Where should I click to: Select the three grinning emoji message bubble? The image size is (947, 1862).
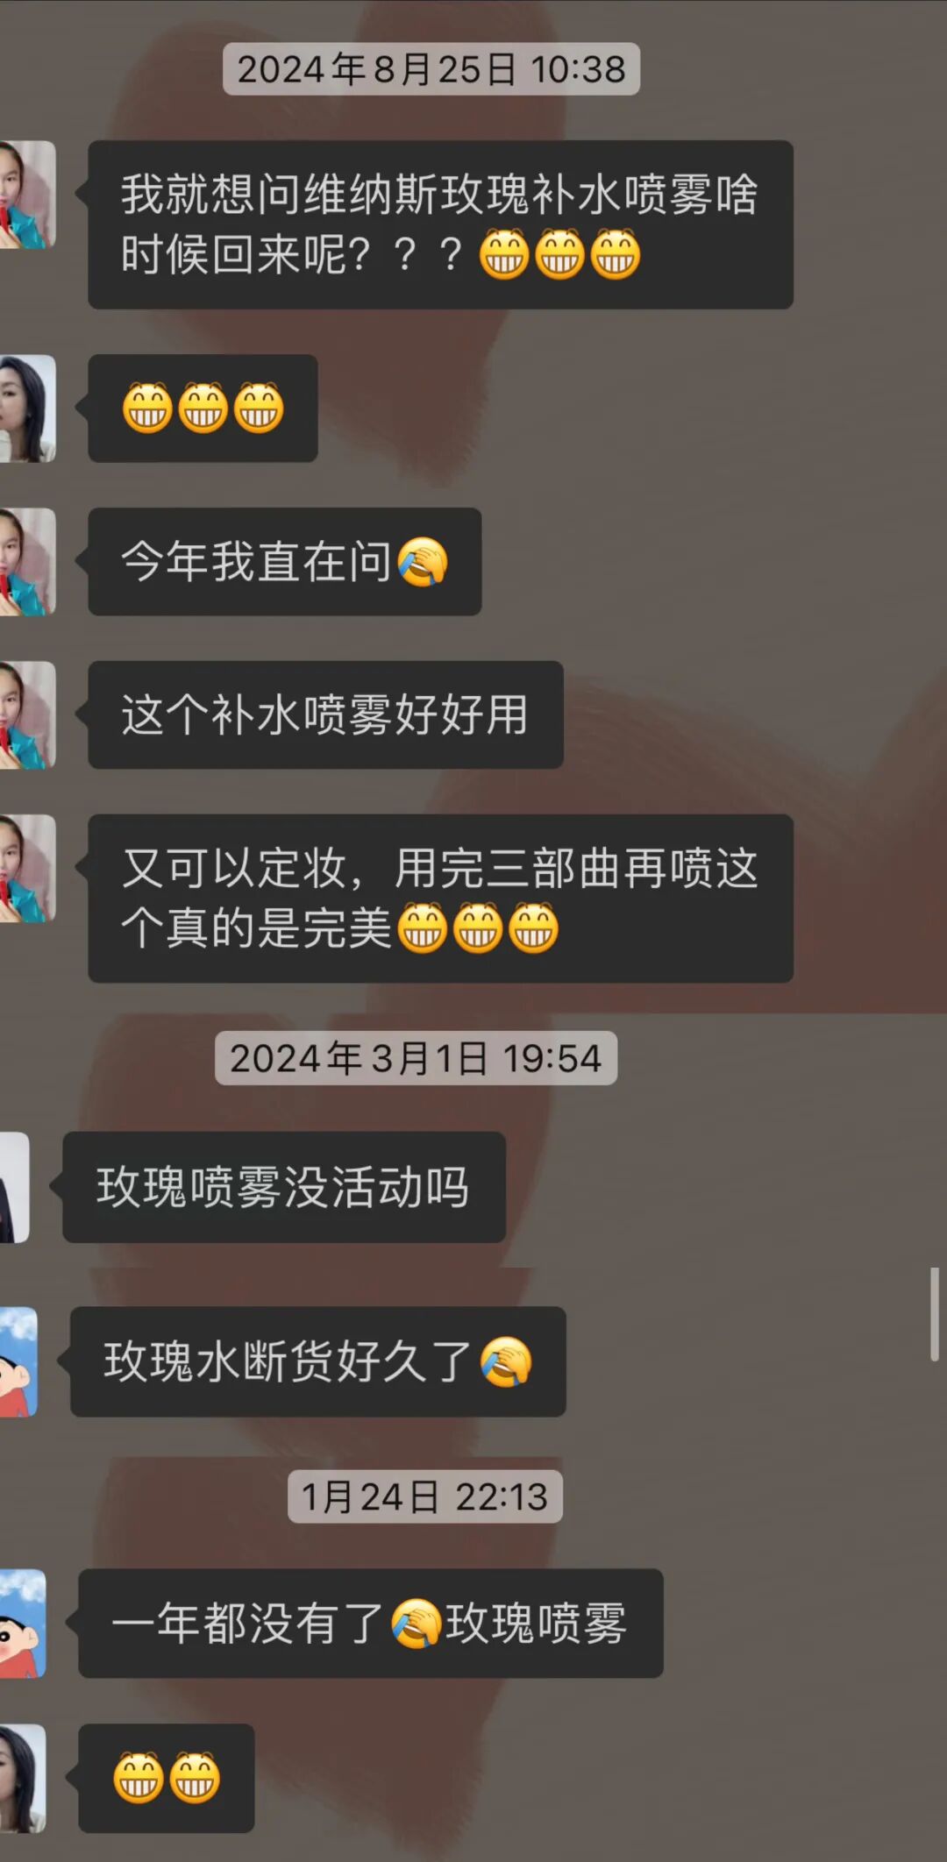point(203,409)
